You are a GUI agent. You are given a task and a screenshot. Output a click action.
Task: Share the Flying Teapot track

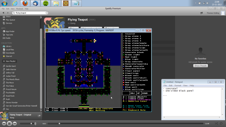(x=39, y=116)
